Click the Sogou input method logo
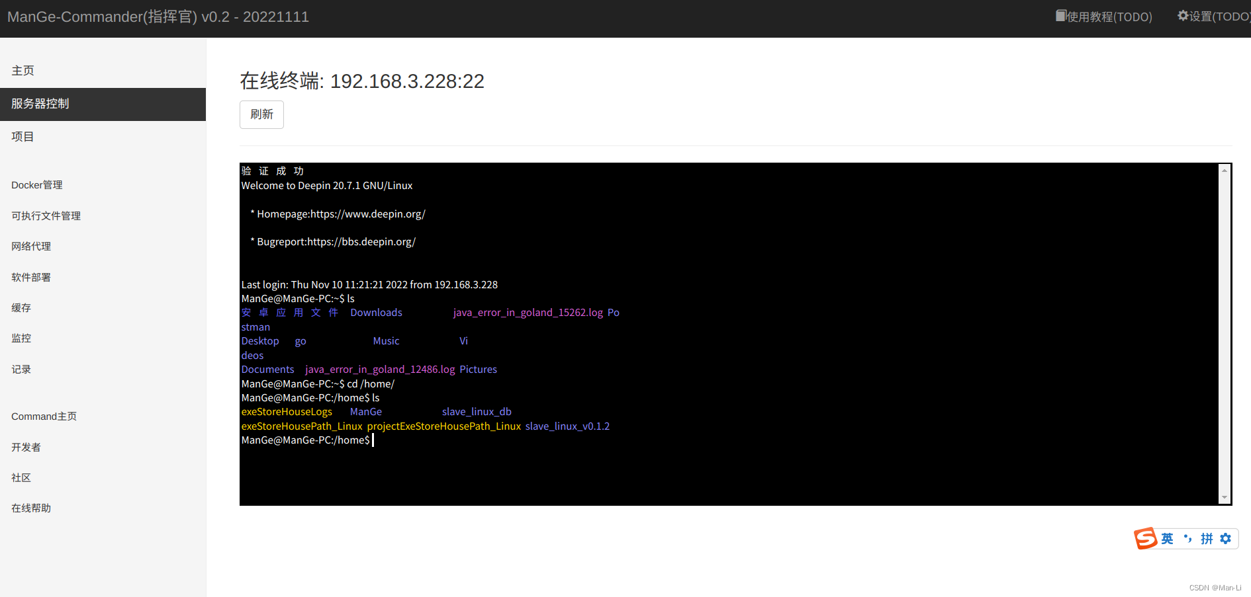 point(1147,539)
